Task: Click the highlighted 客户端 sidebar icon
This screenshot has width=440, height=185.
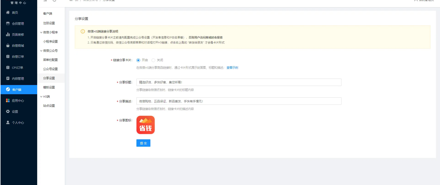Action: tap(8, 89)
